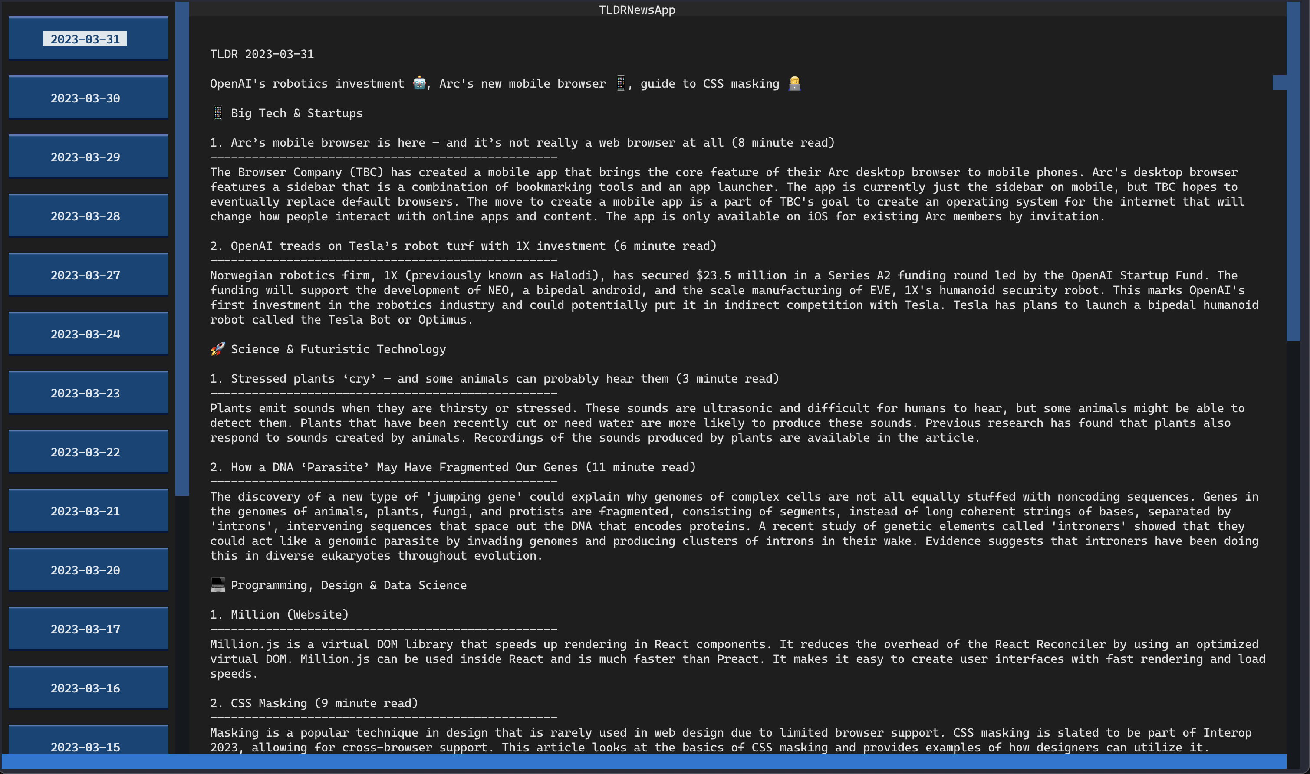1310x774 pixels.
Task: Open the 2023-03-29 newsletter
Action: tap(88, 157)
